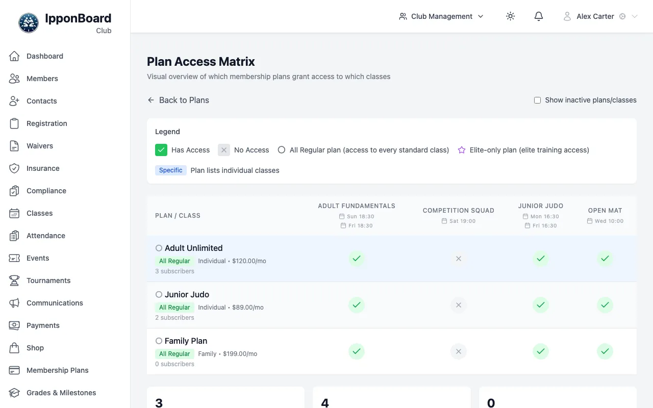Click the Junior Judo plan name
The image size is (653, 408).
tap(187, 294)
